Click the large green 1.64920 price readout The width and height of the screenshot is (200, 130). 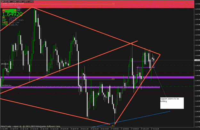tap(12, 14)
